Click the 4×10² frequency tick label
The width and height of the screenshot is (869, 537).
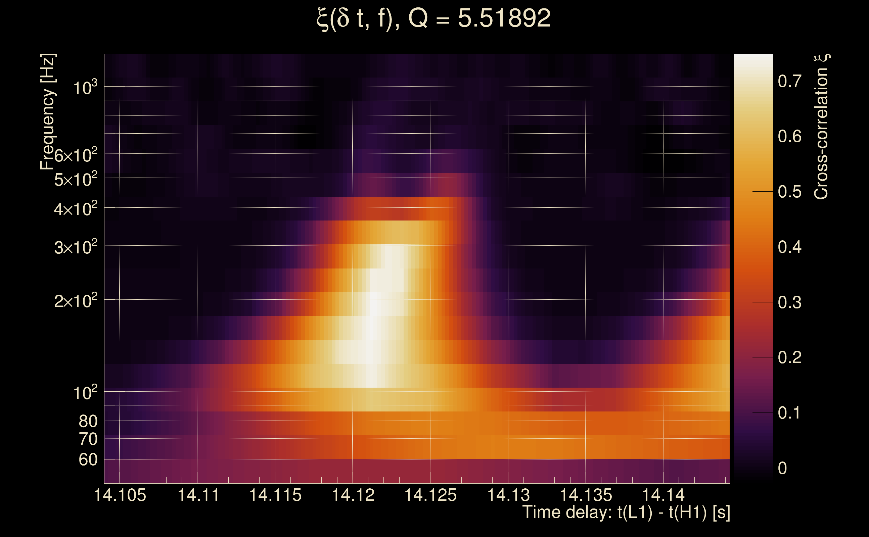75,209
